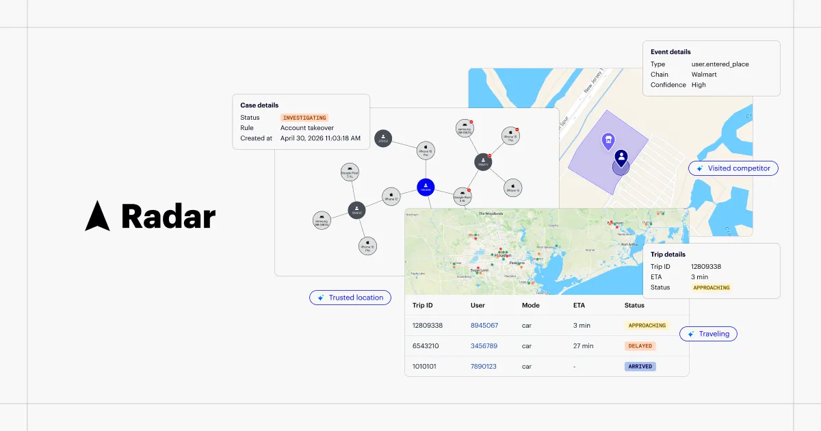Click the User column header
Screen dimensions: 821x431
(x=478, y=305)
